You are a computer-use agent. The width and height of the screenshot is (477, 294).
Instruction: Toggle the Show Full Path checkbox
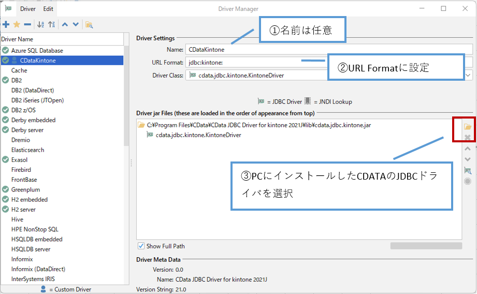[x=141, y=246]
